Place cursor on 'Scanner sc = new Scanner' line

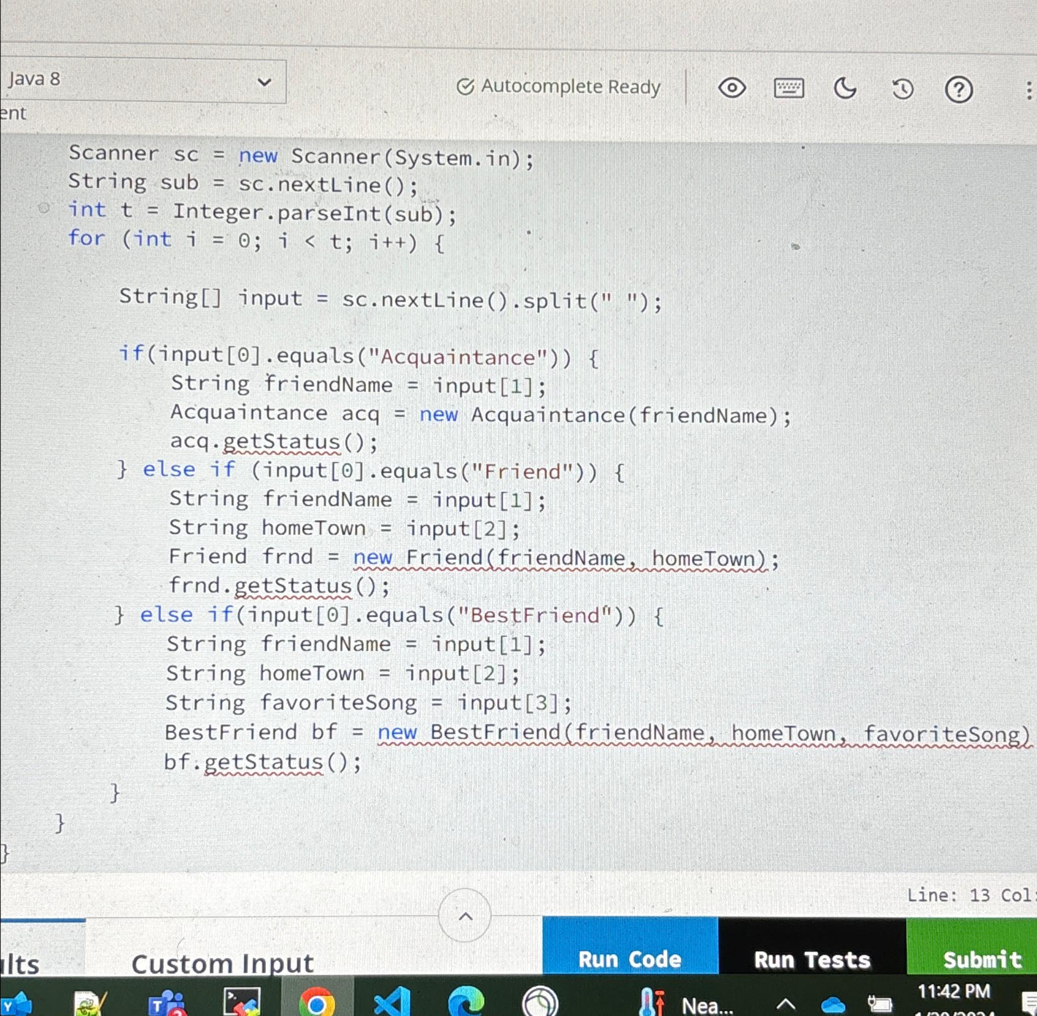[301, 156]
